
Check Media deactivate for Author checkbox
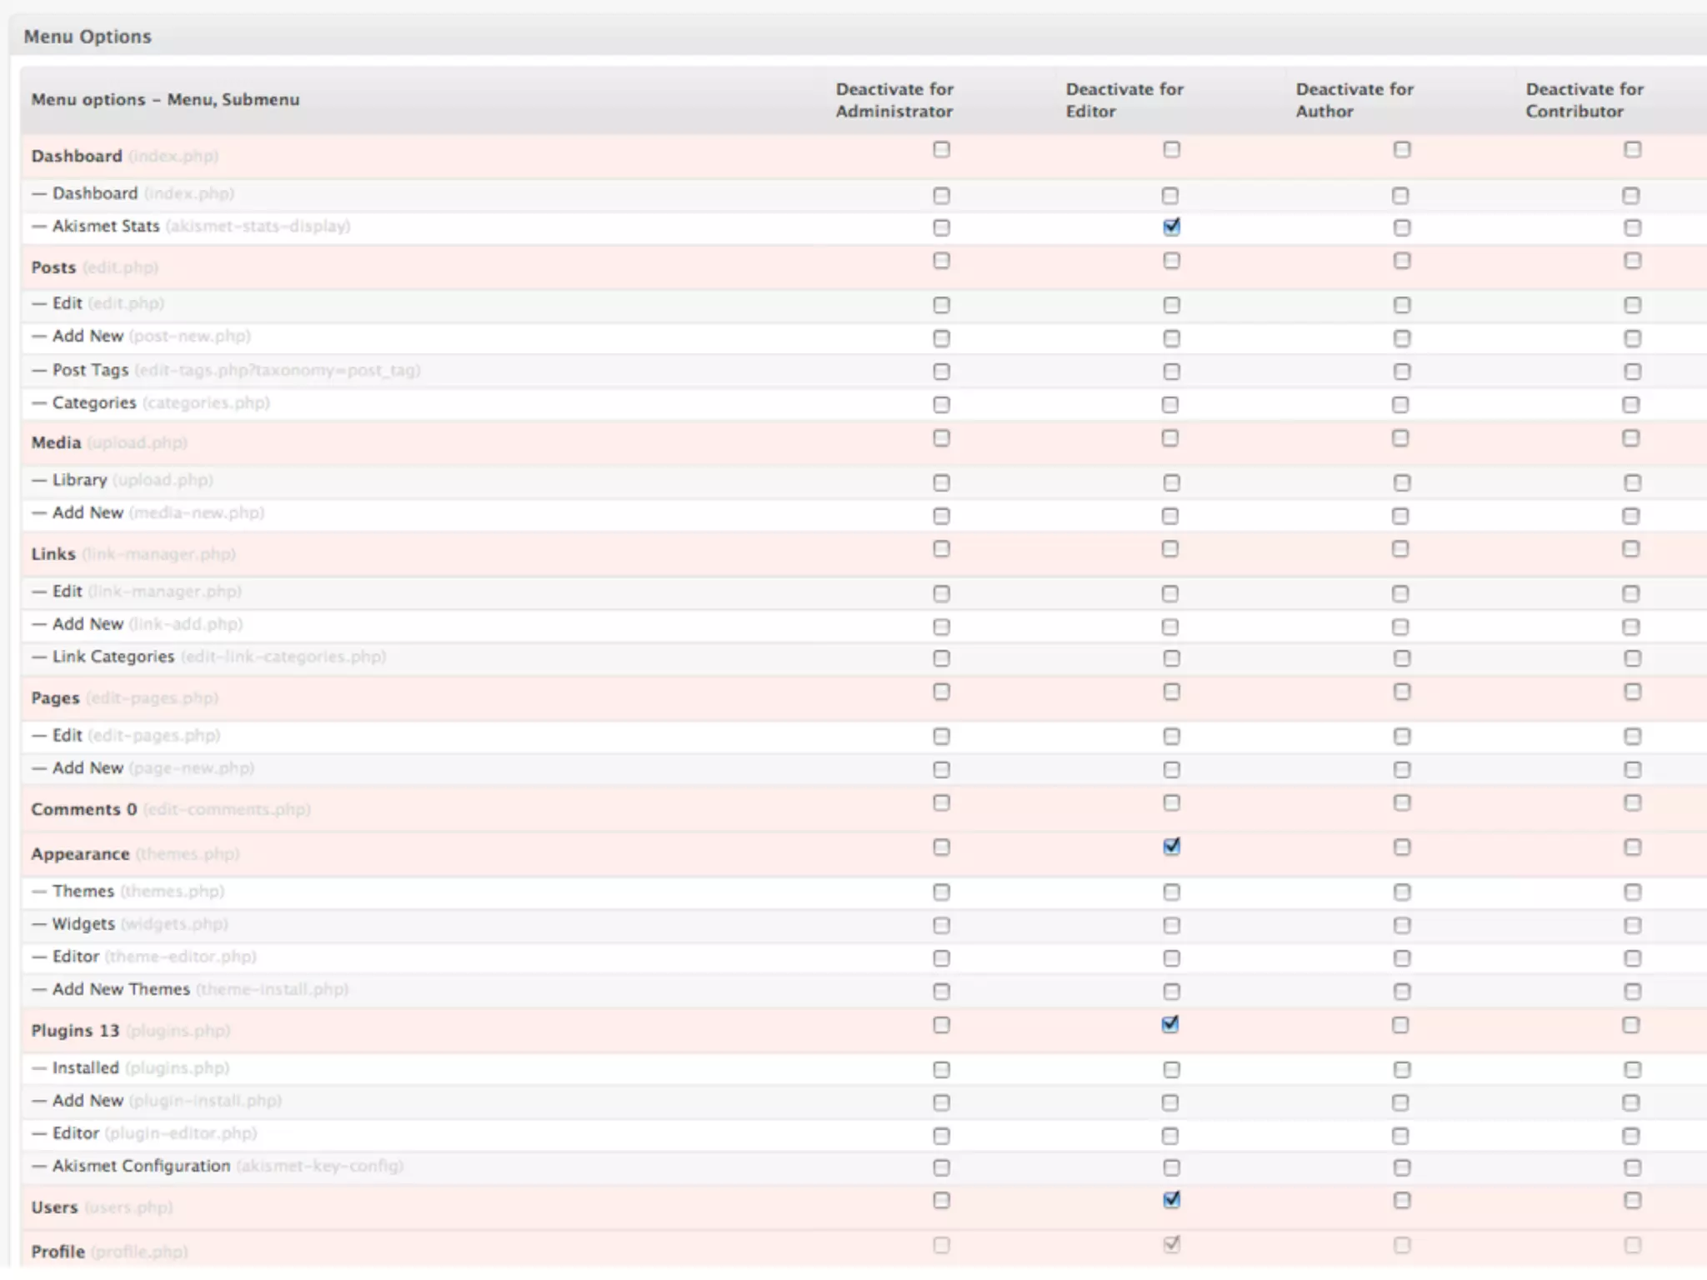click(x=1400, y=438)
